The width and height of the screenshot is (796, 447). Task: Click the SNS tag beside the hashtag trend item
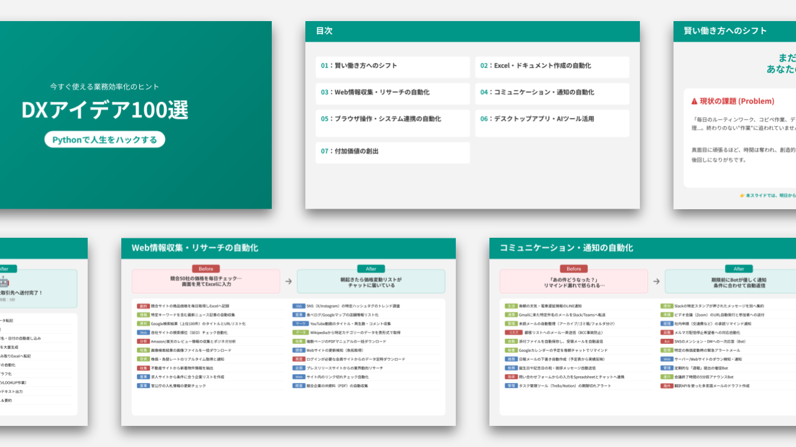tap(299, 306)
